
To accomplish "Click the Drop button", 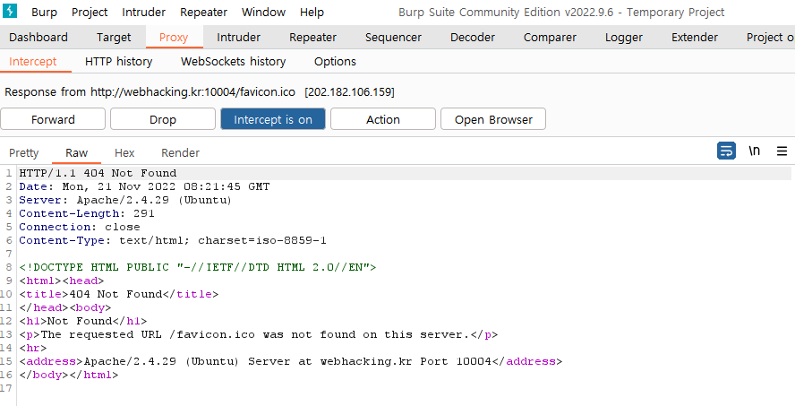I will point(163,119).
